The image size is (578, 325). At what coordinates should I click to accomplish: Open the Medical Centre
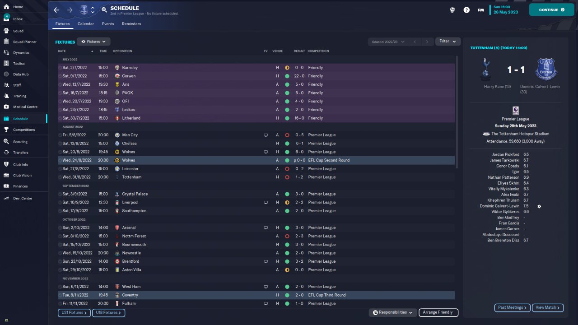pyautogui.click(x=25, y=107)
